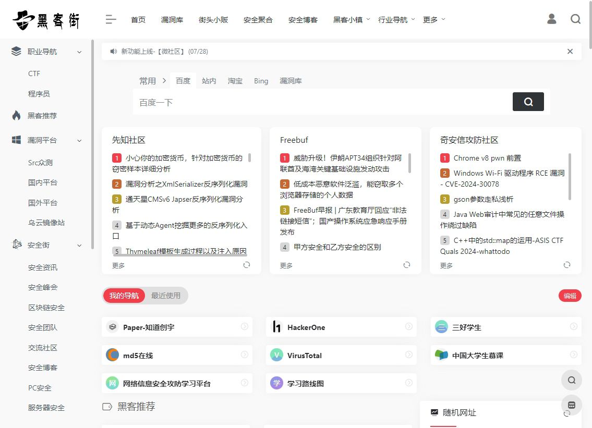This screenshot has height=428, width=592.
Task: Click the 黑客推荐 flame icon in sidebar
Action: 16,116
